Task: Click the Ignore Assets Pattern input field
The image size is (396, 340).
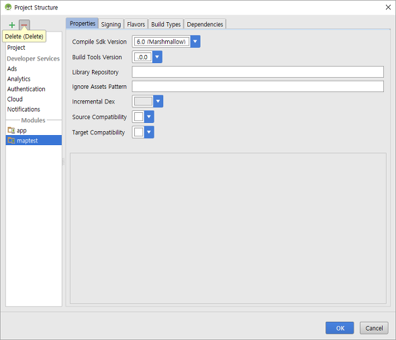Action: [258, 87]
